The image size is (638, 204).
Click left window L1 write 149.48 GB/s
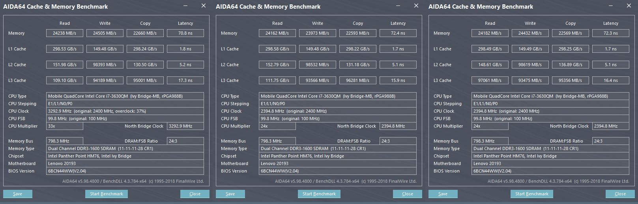click(x=105, y=49)
